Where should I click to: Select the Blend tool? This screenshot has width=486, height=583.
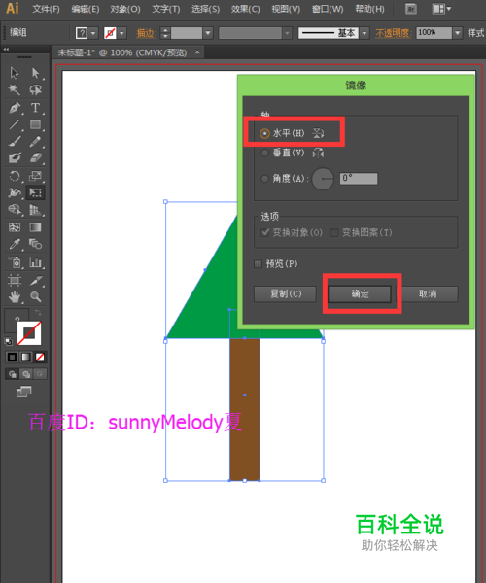[35, 244]
